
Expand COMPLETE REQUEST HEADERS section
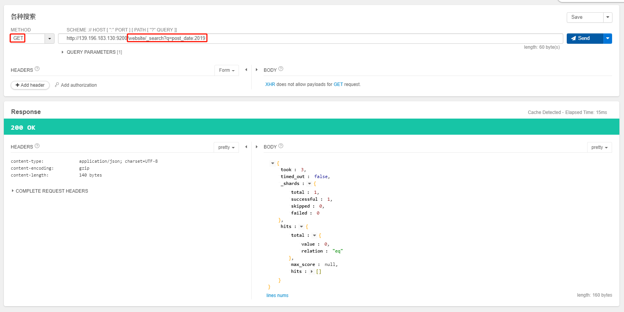point(13,191)
